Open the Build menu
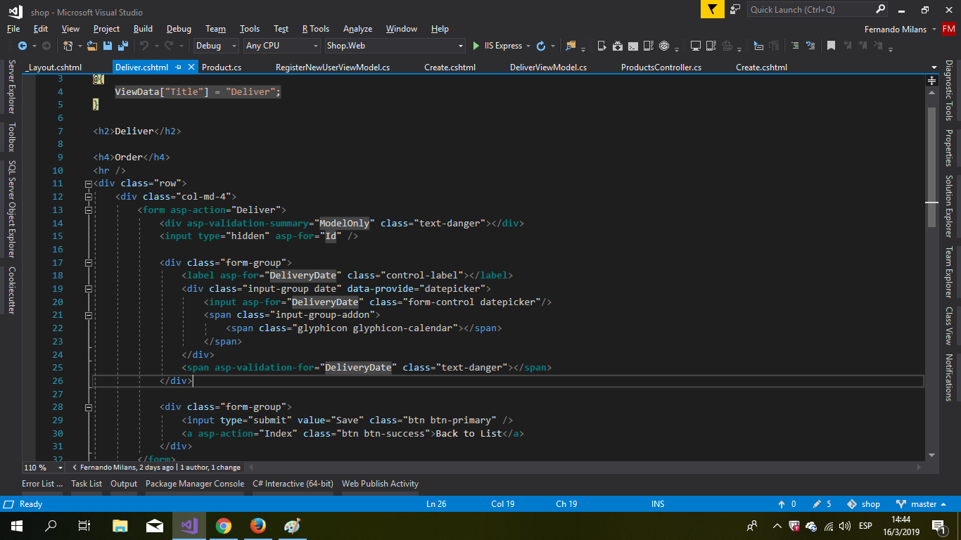Screen dimensions: 961x540 (143, 29)
